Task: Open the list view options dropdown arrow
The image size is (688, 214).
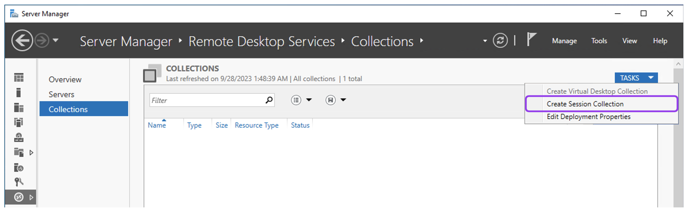Action: coord(309,100)
